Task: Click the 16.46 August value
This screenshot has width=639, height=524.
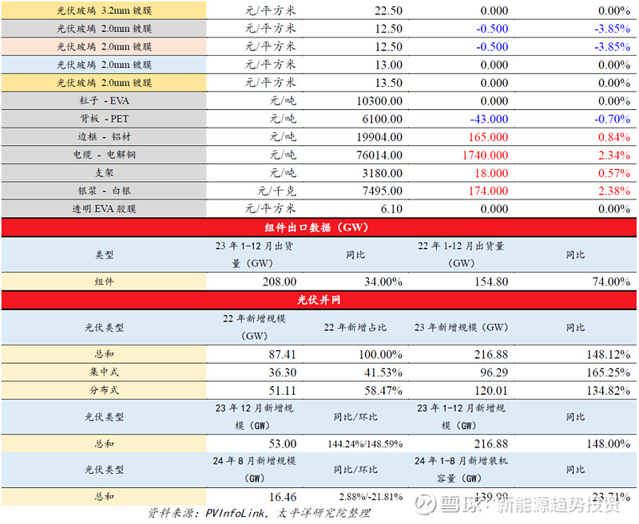Action: pos(282,497)
